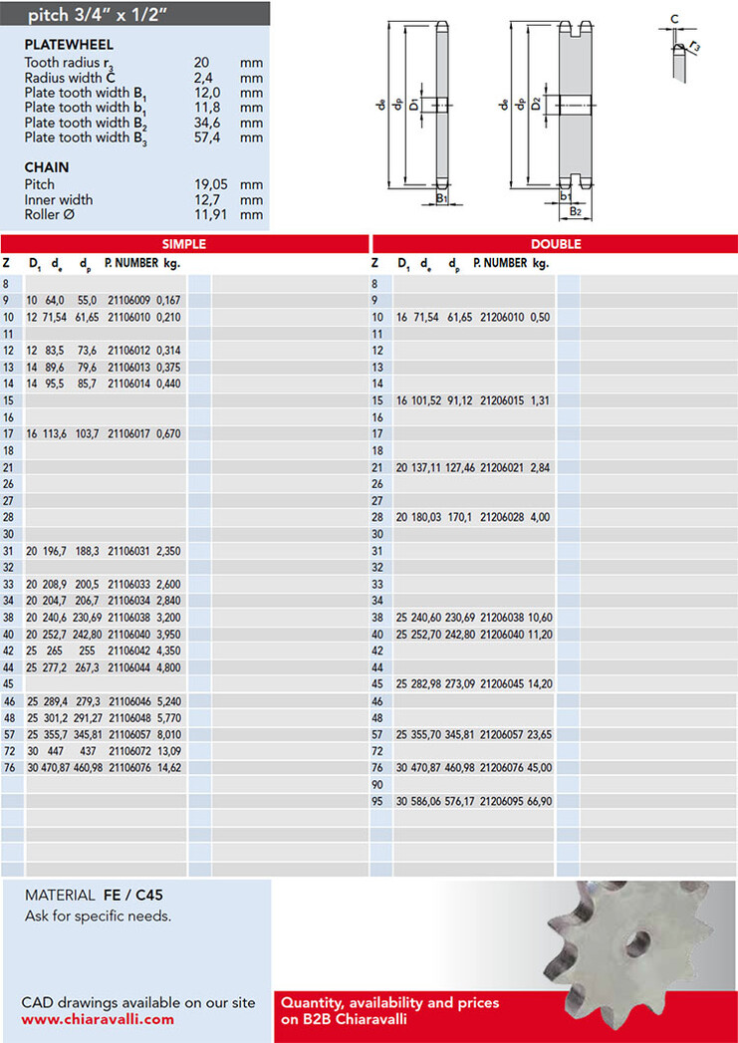Screen dimensions: 738x1043
Task: Select weight 0,167 in Z 9 row
Action: [x=169, y=301]
